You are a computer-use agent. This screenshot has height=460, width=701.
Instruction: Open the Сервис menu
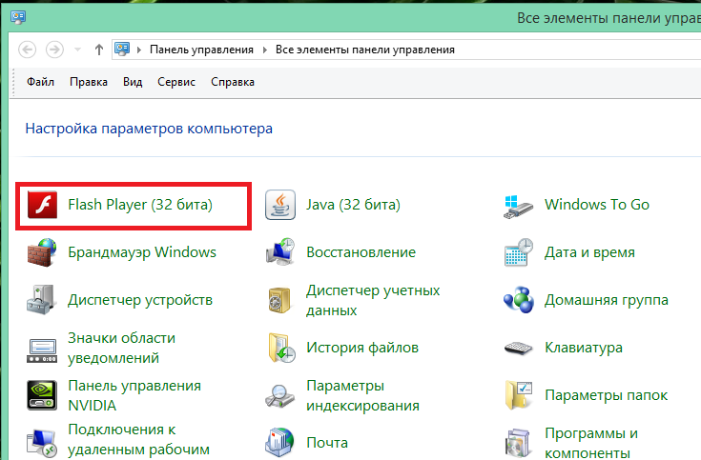click(176, 82)
